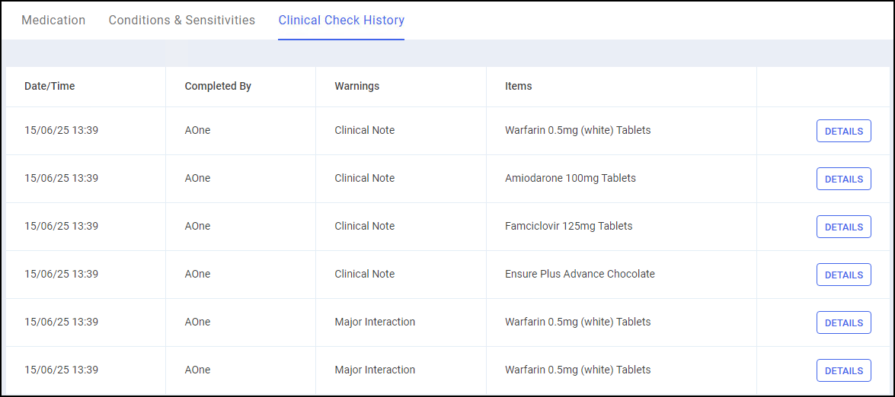Image resolution: width=895 pixels, height=397 pixels.
Task: Switch to the Medication tab
Action: coord(53,21)
